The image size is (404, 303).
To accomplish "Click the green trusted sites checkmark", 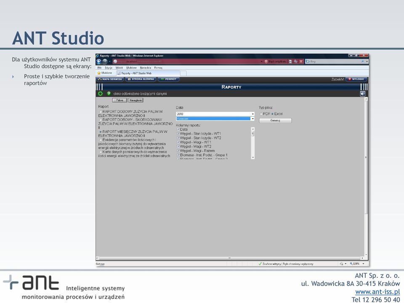I will (260, 263).
